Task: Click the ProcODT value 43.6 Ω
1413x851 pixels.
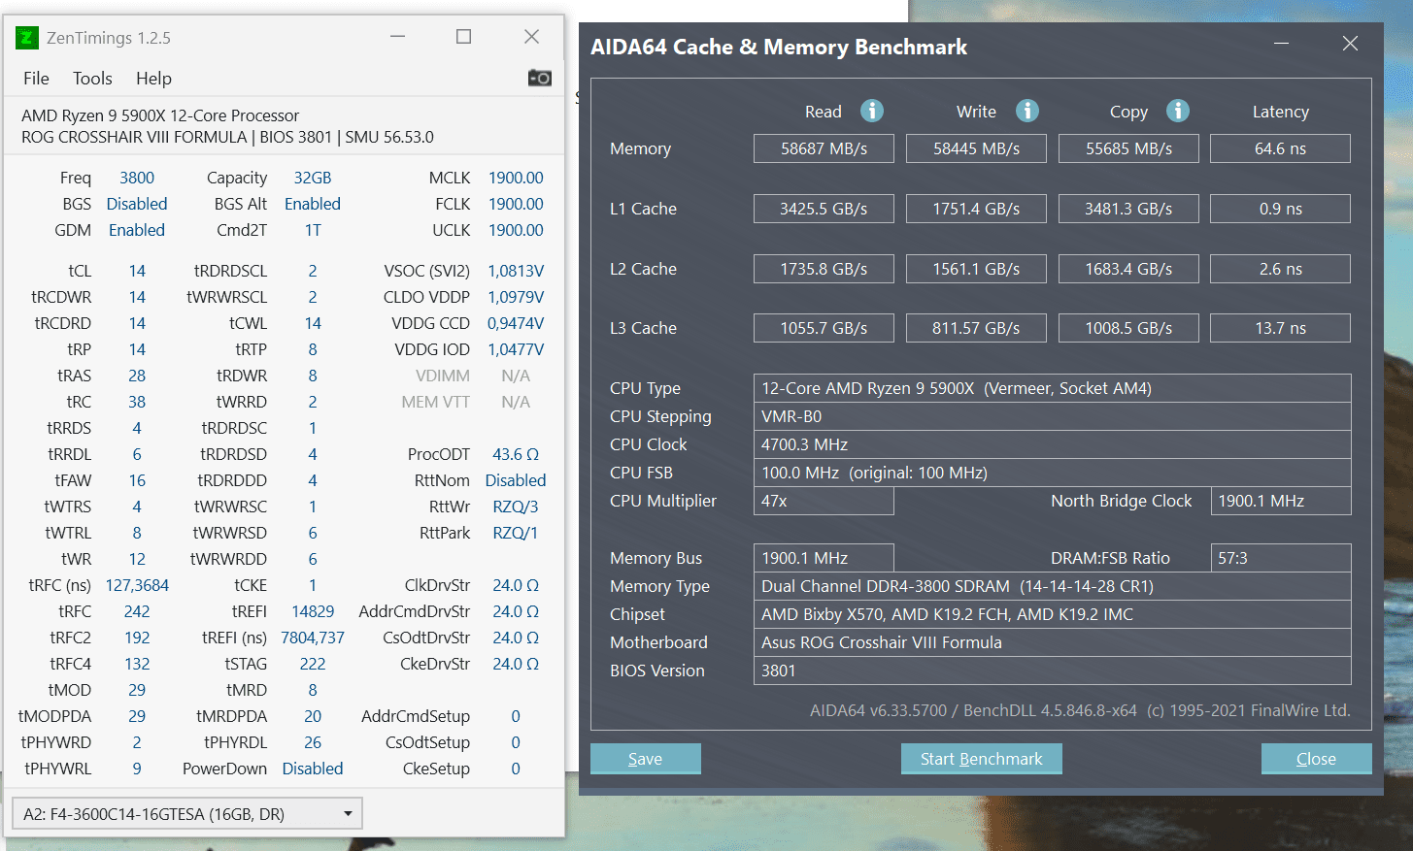Action: click(x=516, y=454)
